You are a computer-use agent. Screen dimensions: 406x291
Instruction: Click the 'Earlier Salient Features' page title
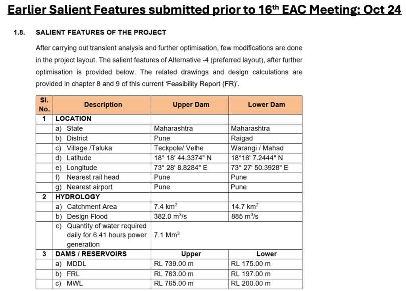204,10
